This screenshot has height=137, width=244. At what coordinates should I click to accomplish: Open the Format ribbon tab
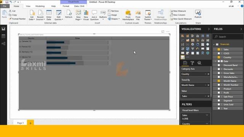pyautogui.click(x=66, y=6)
